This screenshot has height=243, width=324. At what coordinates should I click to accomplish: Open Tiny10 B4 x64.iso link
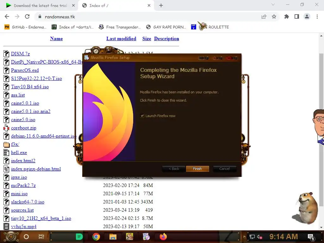(x=30, y=87)
